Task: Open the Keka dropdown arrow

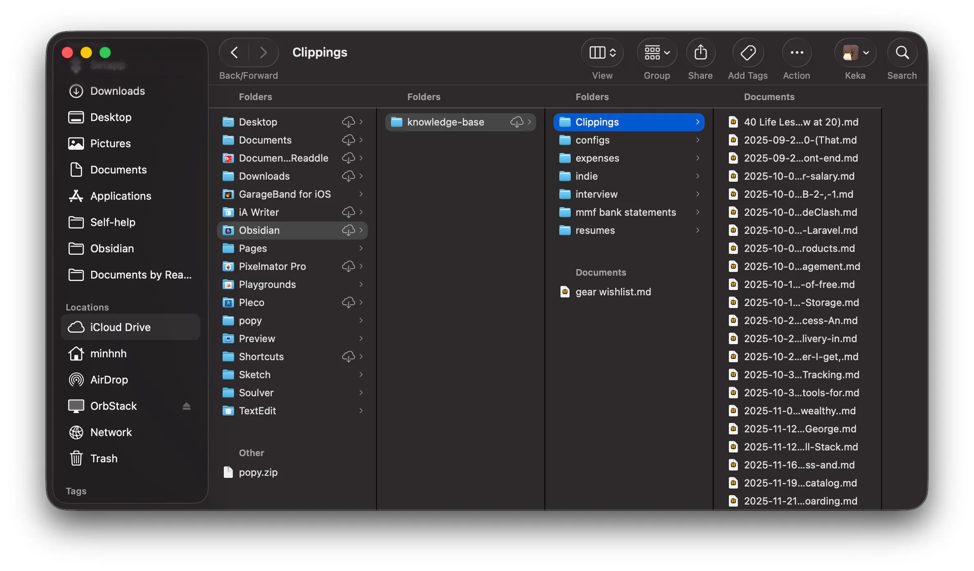Action: point(866,53)
